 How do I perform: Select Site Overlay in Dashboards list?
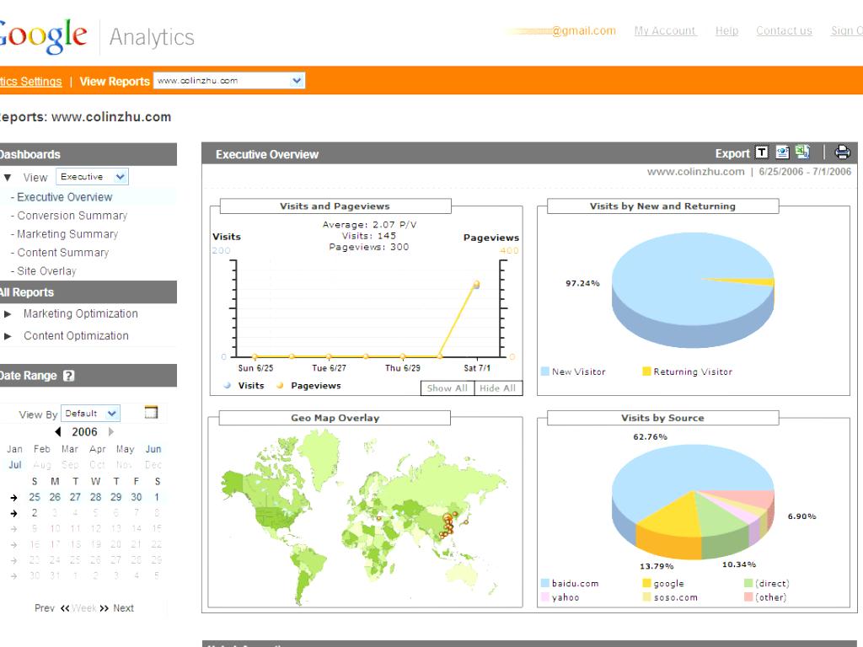coord(46,271)
